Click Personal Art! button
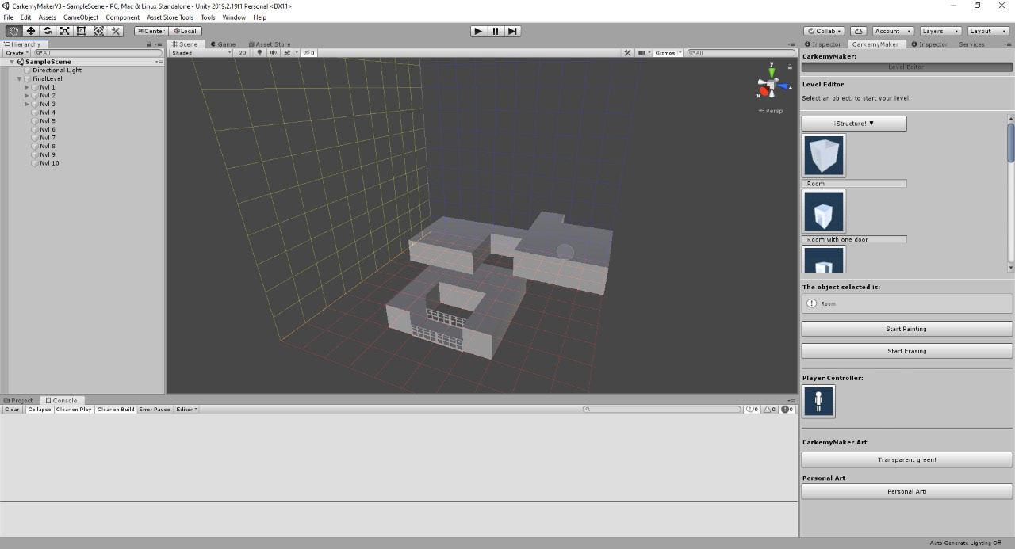 pos(906,491)
